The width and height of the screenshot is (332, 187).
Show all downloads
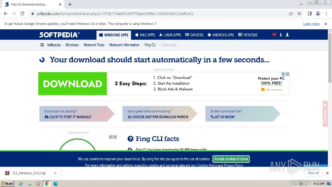pos(313,173)
